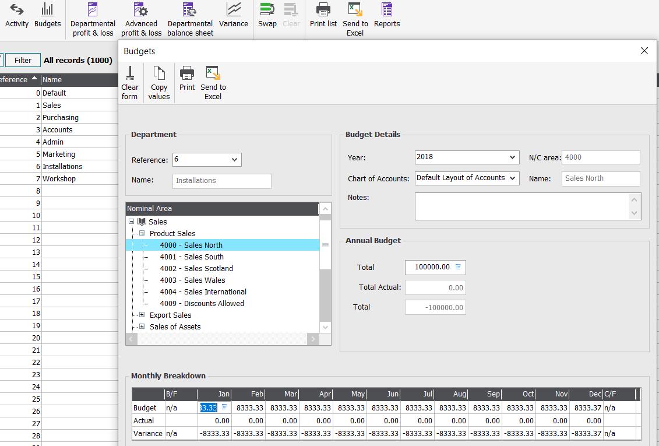This screenshot has height=446, width=659.
Task: Click the Filter button
Action: [23, 60]
